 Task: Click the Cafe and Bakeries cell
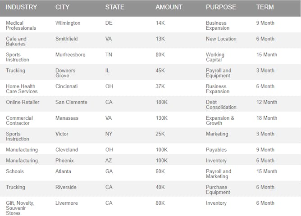16,41
